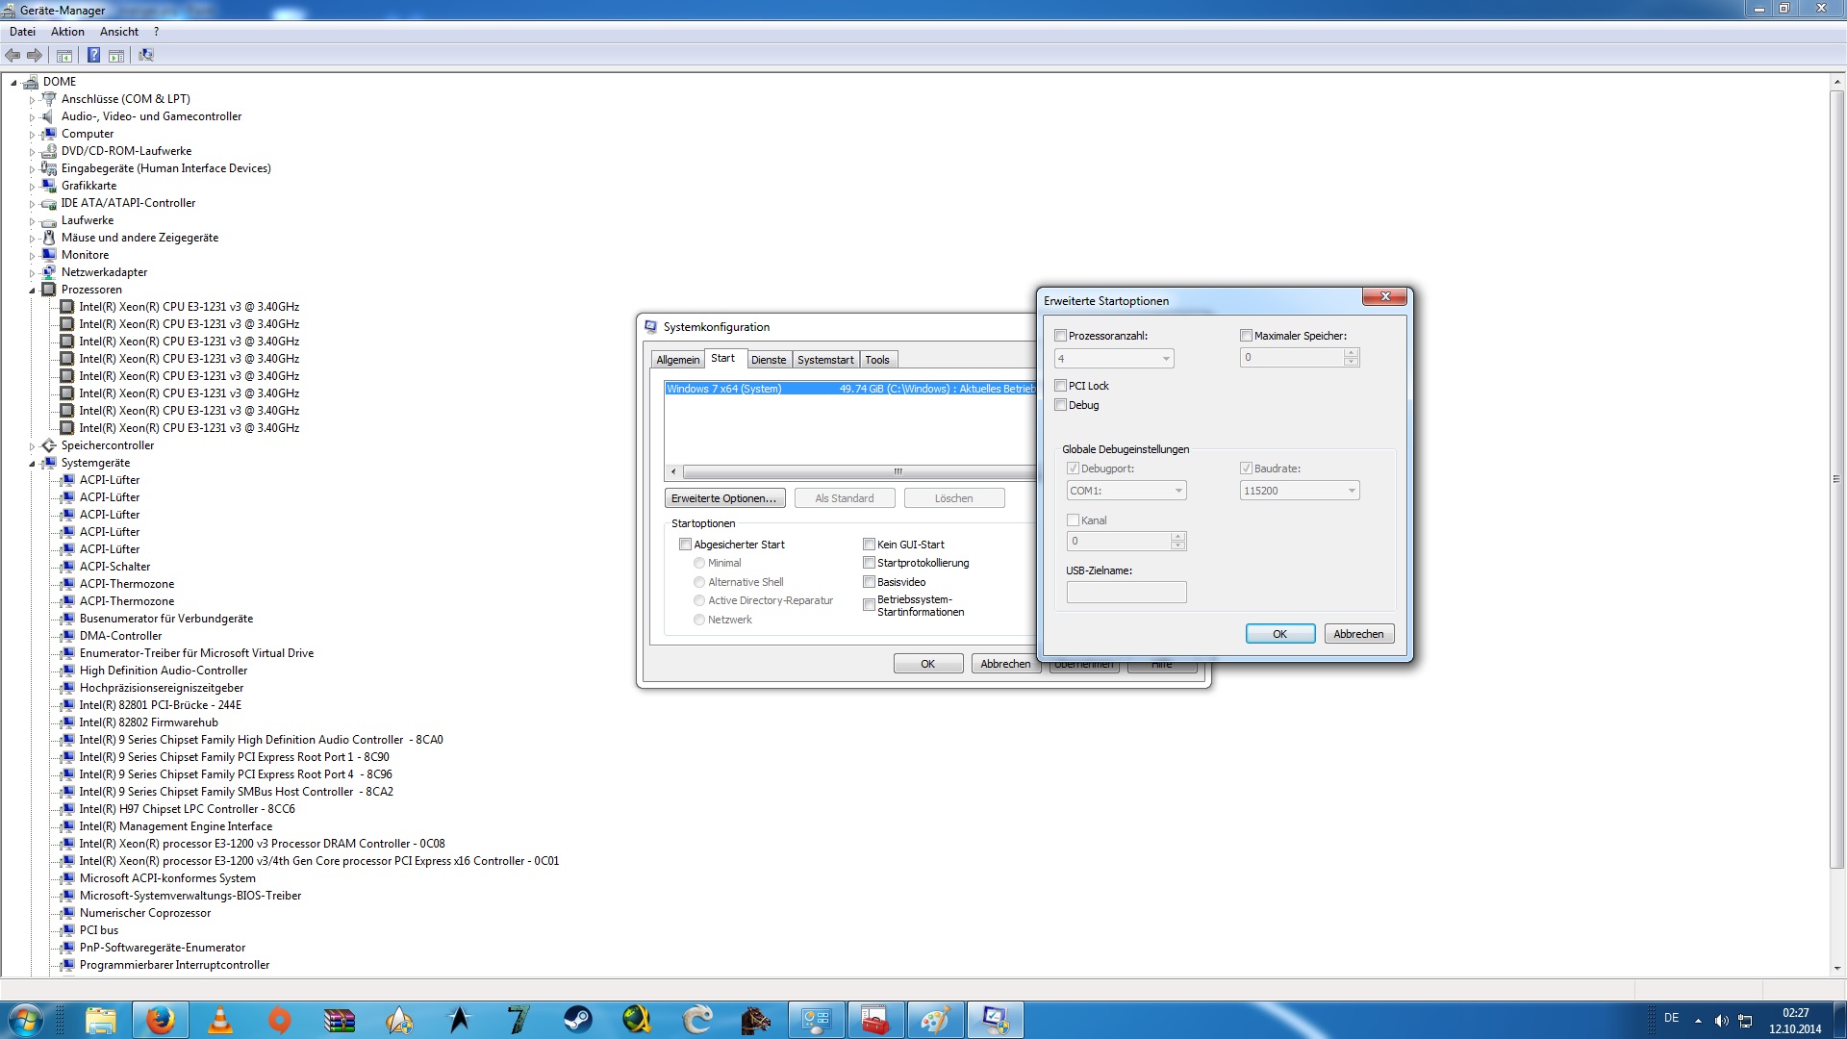This screenshot has height=1039, width=1847.
Task: Expand the Netzwerkadapter category
Action: click(x=32, y=273)
